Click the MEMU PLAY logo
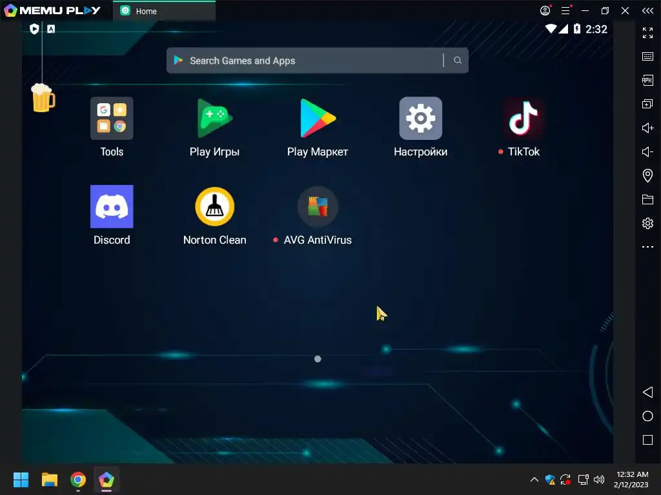The width and height of the screenshot is (661, 495). point(52,10)
